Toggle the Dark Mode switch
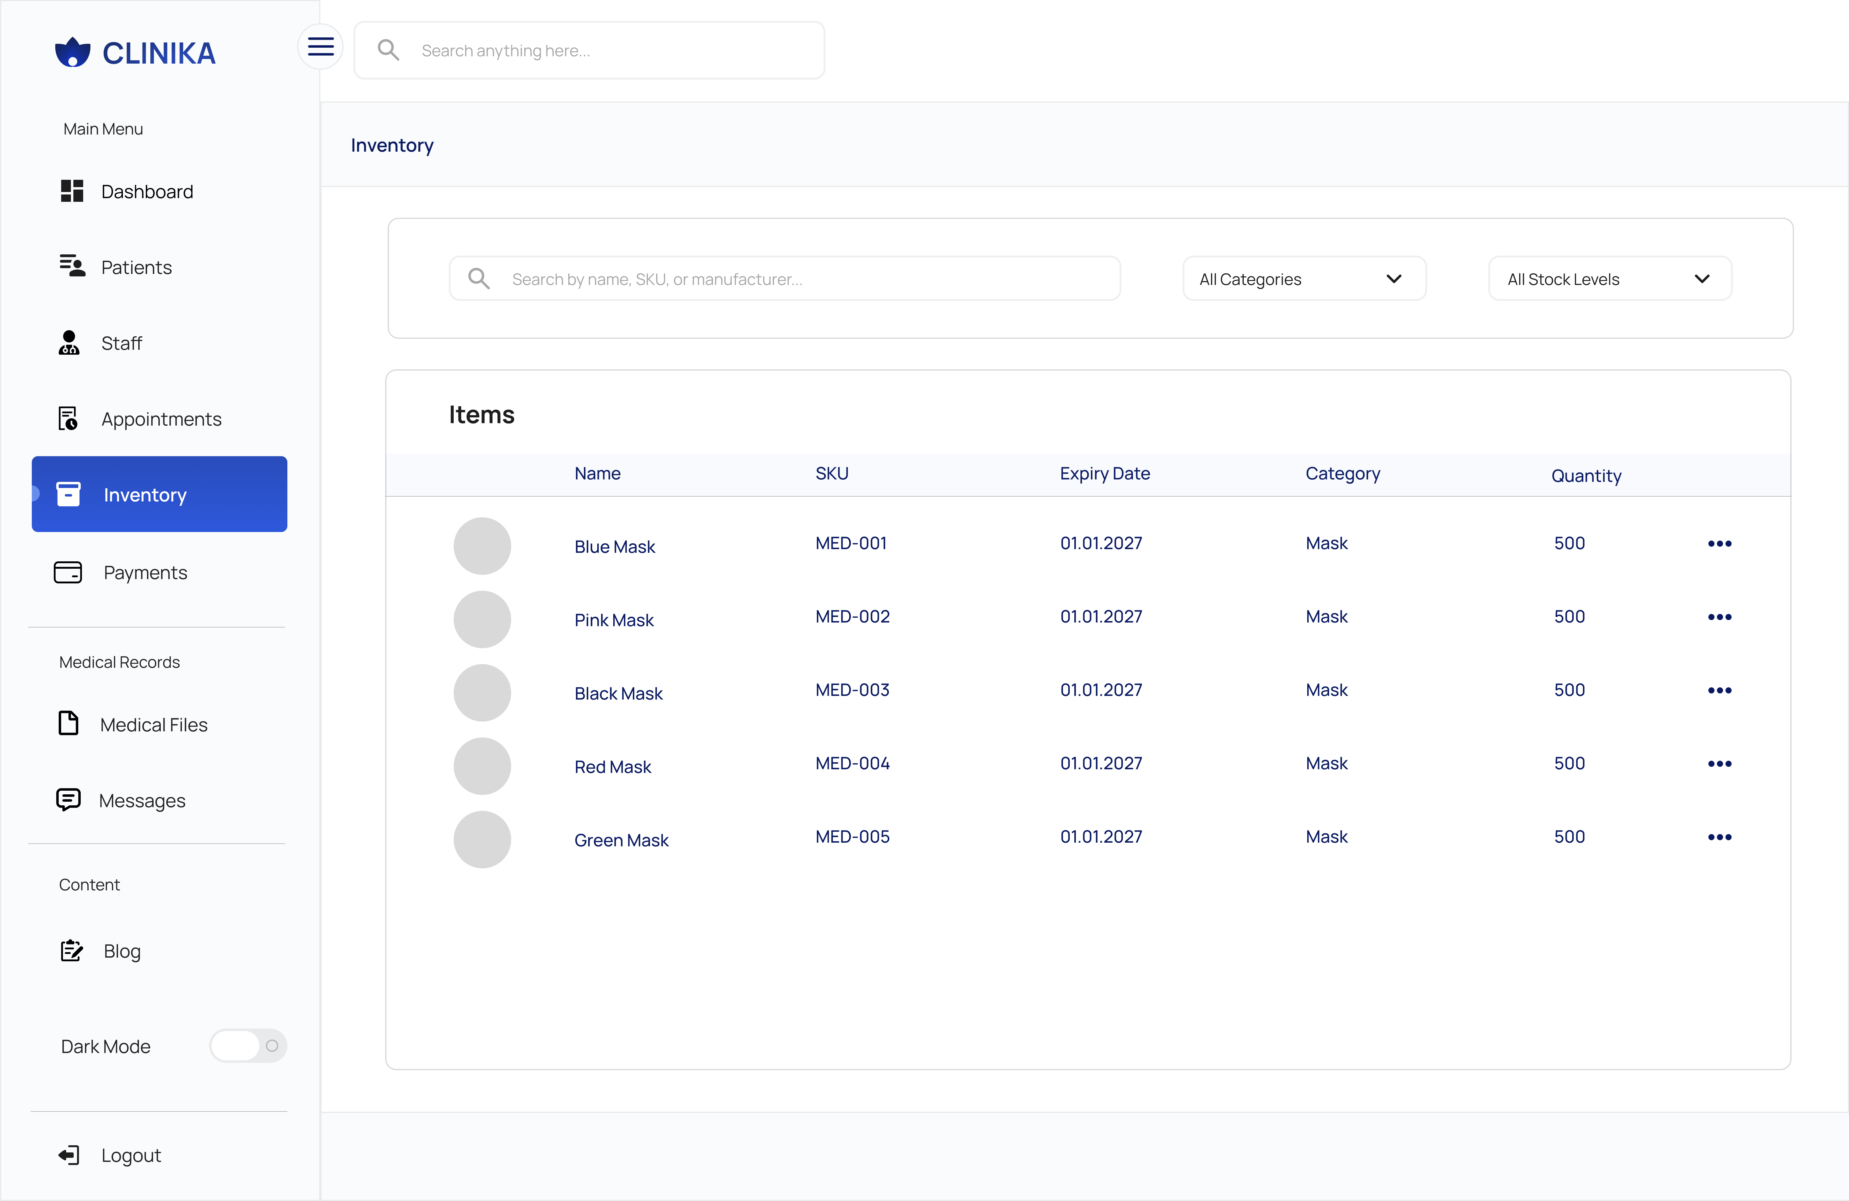 click(248, 1046)
